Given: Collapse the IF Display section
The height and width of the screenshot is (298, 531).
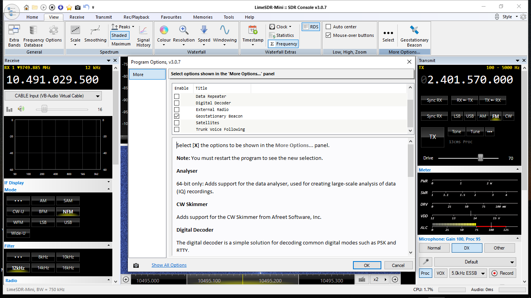Looking at the screenshot, I should 108,182.
